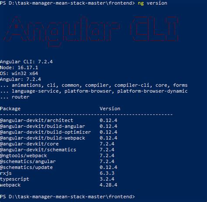Click the typescript version 3.2.4
Screen dimensions: 207x202
(x=107, y=179)
